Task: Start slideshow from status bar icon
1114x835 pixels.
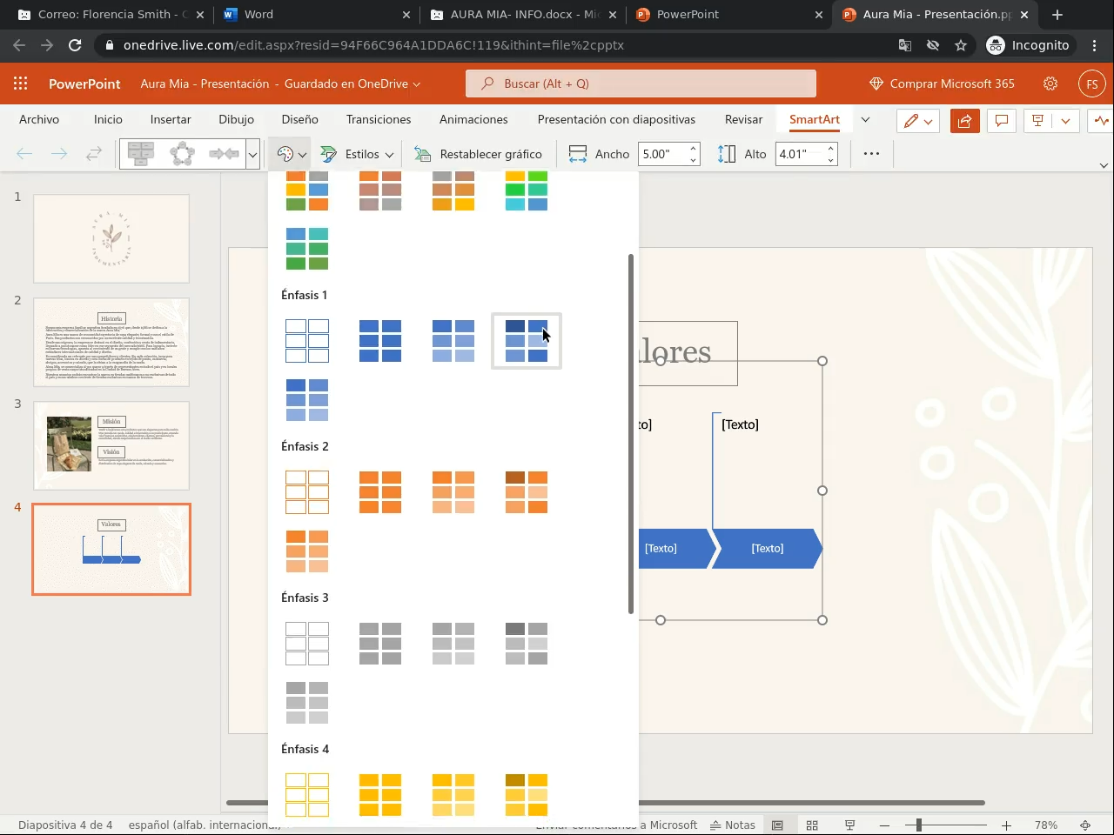Action: (849, 825)
